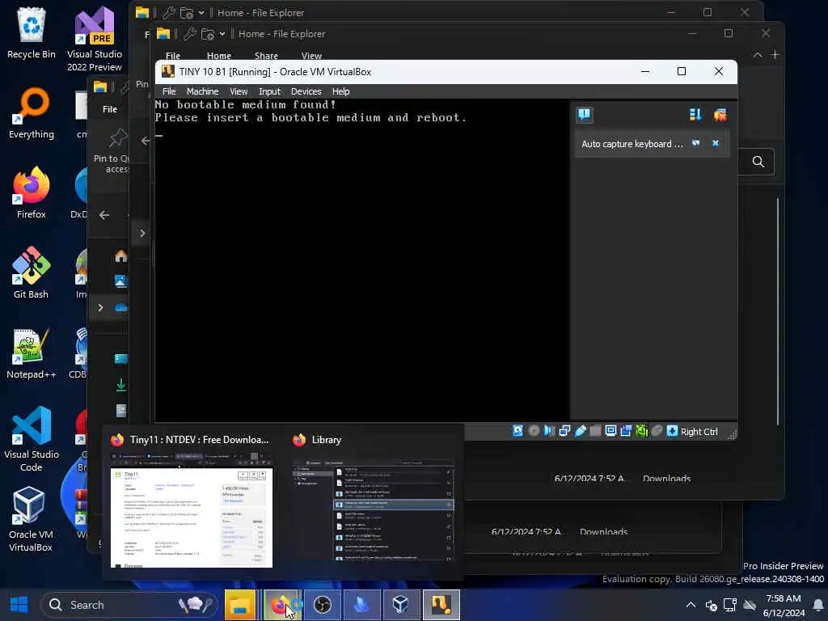The height and width of the screenshot is (621, 828).
Task: Open the Input menu in VirtualBox
Action: pos(269,91)
